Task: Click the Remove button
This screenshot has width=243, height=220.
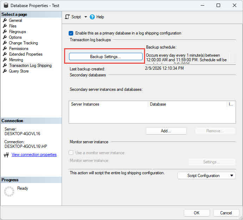Action: (x=215, y=131)
